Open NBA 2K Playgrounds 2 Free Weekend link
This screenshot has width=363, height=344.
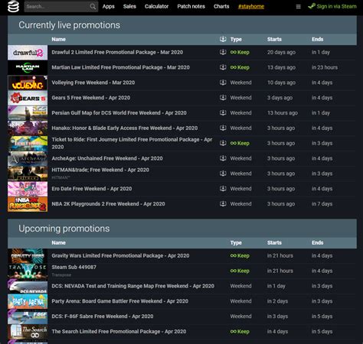108,204
